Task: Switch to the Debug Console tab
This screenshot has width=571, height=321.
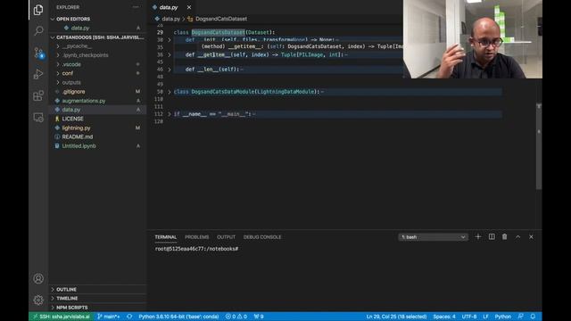Action: click(262, 237)
